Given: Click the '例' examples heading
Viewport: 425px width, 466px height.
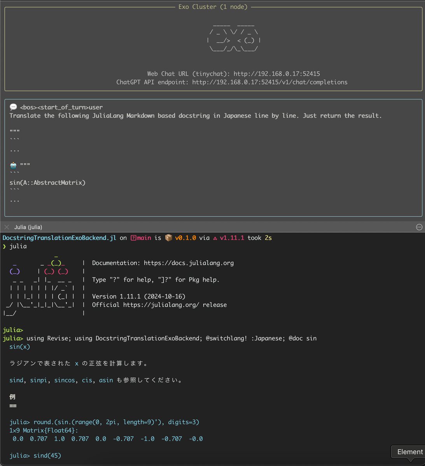Looking at the screenshot, I should coord(12,397).
